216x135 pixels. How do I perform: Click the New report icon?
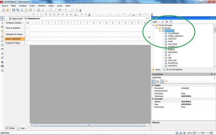coord(3,10)
